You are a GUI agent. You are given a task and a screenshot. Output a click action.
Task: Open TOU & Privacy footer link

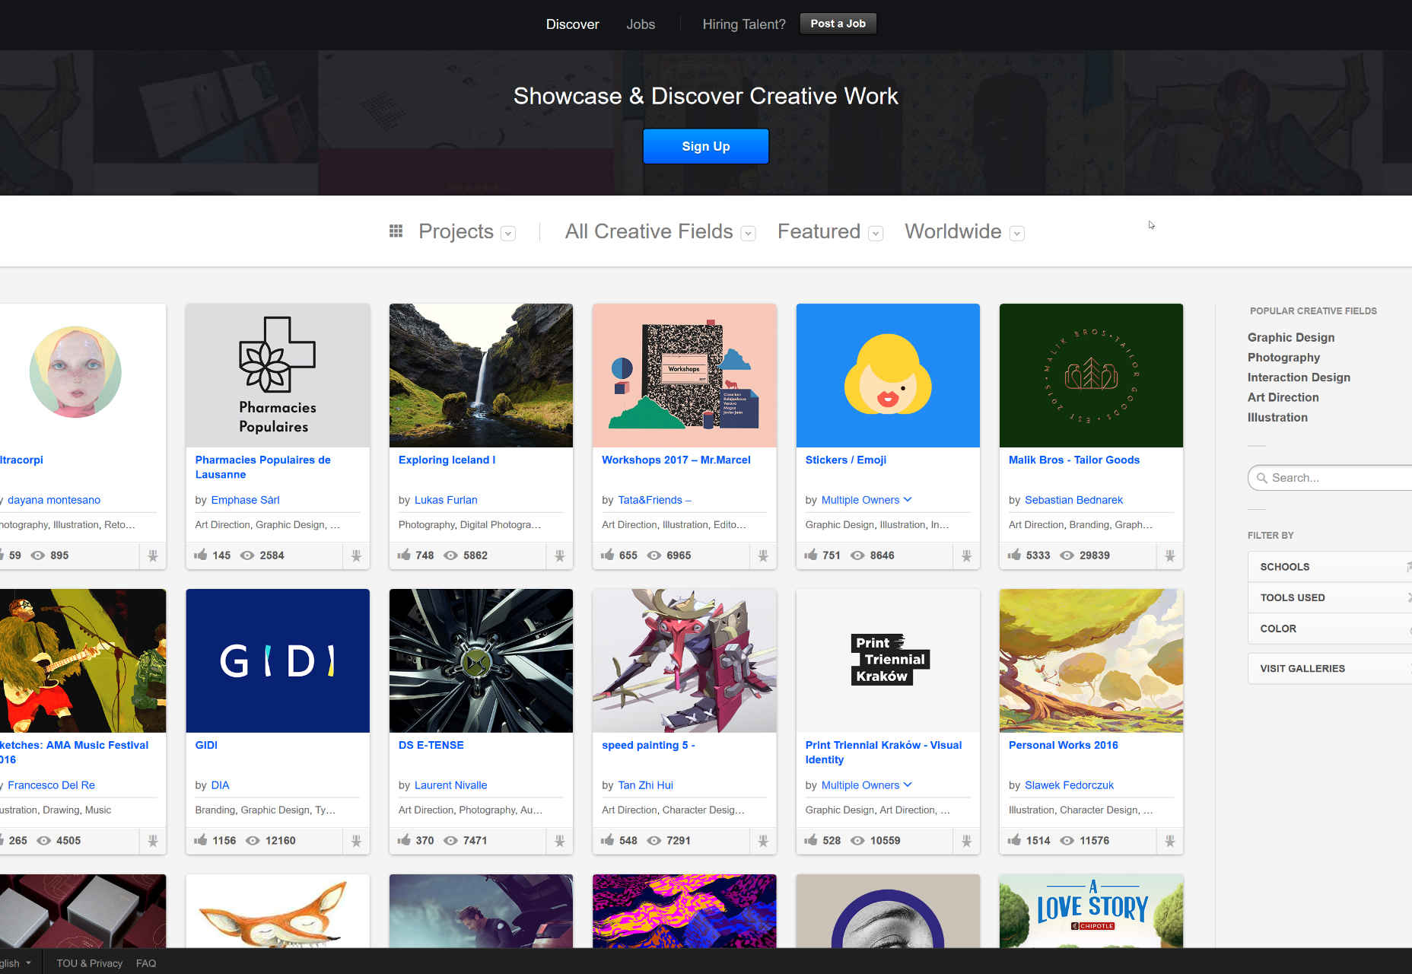coord(89,963)
